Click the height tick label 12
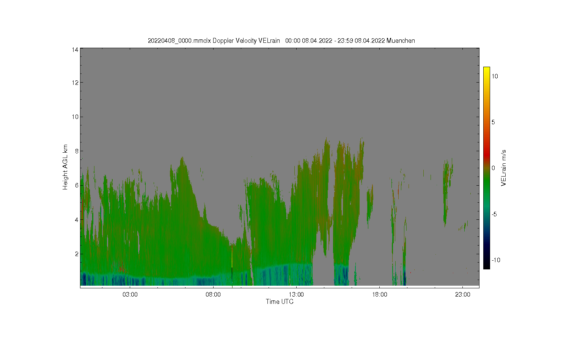This screenshot has height=341, width=569. click(x=75, y=83)
